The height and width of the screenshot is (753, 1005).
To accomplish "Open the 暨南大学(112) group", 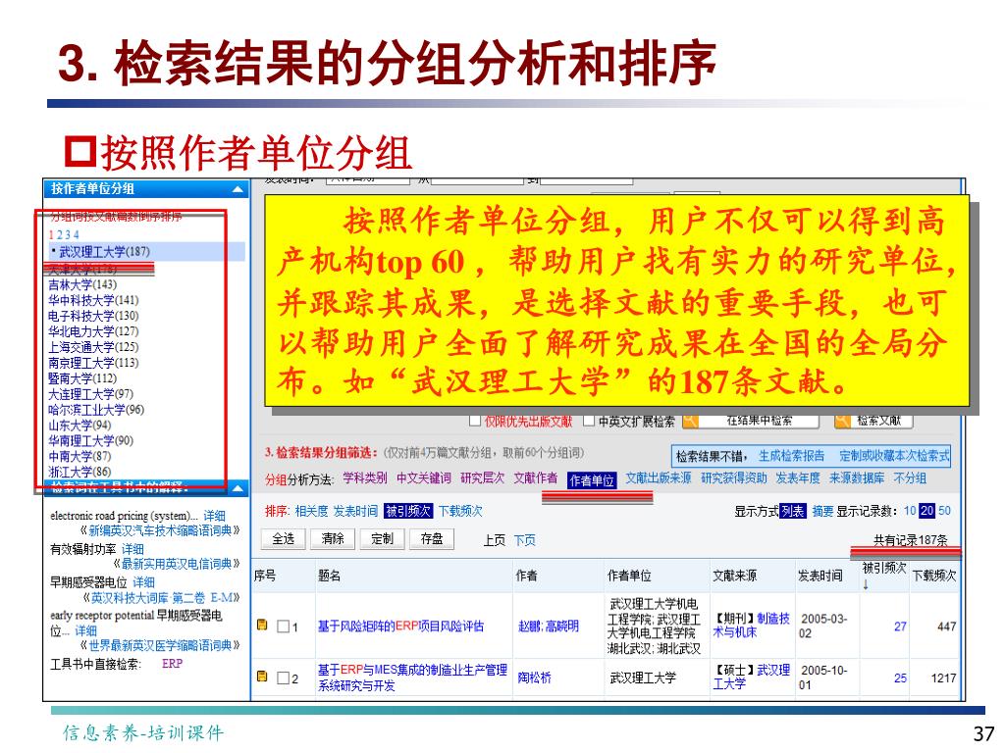I will (x=82, y=378).
